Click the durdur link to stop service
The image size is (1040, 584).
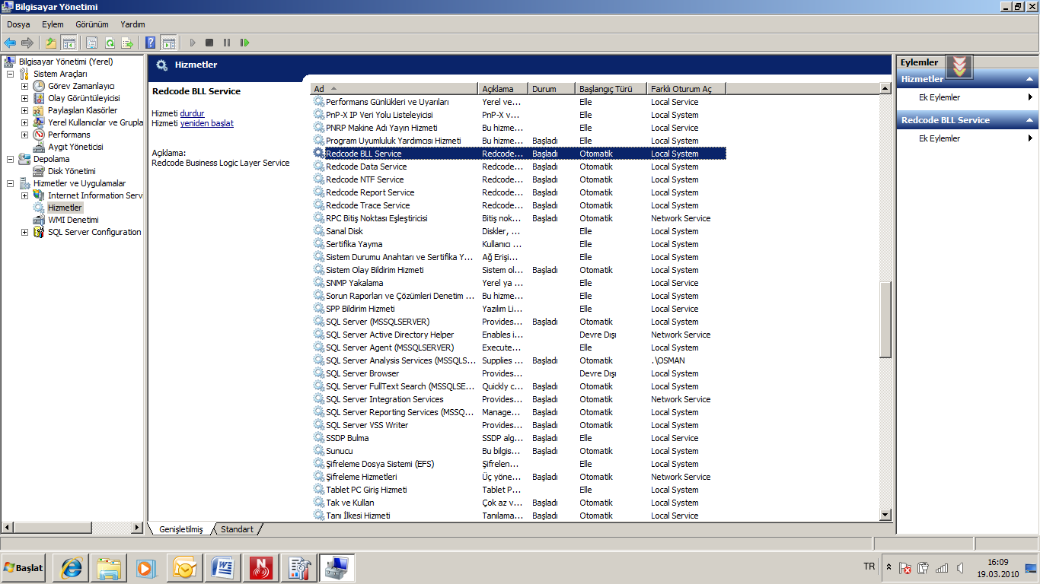coord(193,113)
